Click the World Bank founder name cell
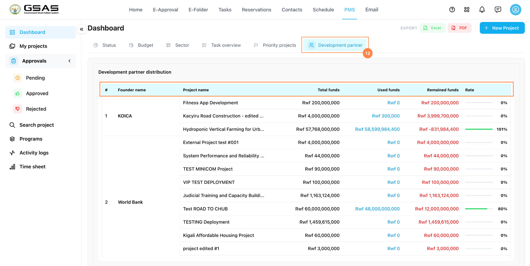The image size is (530, 266). click(x=130, y=202)
